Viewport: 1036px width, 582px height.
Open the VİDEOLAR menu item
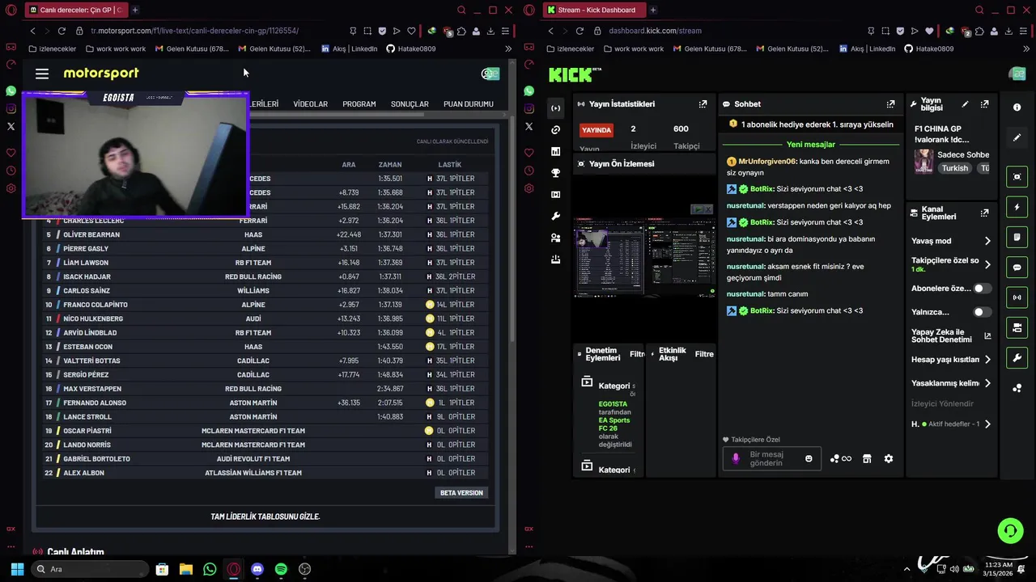click(x=310, y=104)
